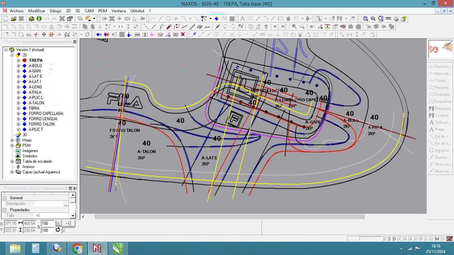Open the CAM menu
This screenshot has height=255, width=454.
point(89,11)
